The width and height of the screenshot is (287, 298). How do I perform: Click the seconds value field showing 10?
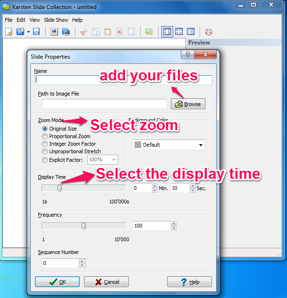(x=180, y=188)
